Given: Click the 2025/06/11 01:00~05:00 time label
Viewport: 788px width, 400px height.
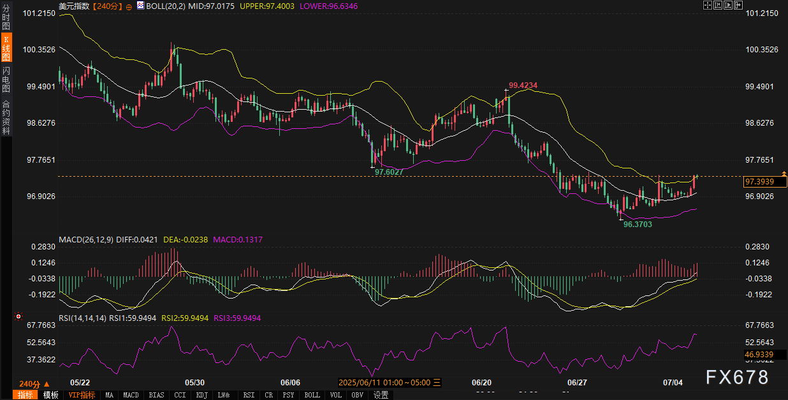Looking at the screenshot, I should tap(389, 383).
